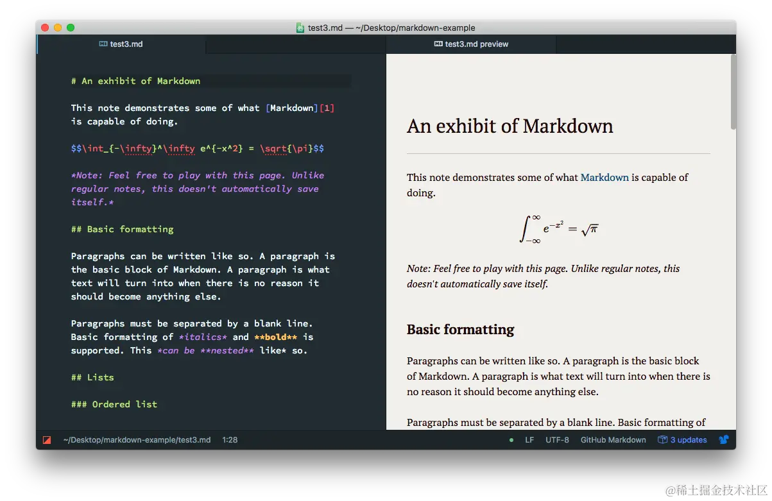The image size is (772, 501).
Task: Switch to the test3.md preview tab
Action: [476, 44]
